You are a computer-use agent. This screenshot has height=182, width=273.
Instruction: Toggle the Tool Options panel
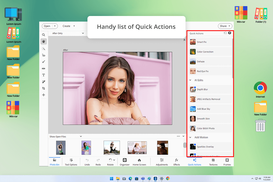[x=71, y=161]
